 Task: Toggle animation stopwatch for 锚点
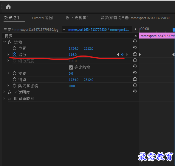(14, 79)
